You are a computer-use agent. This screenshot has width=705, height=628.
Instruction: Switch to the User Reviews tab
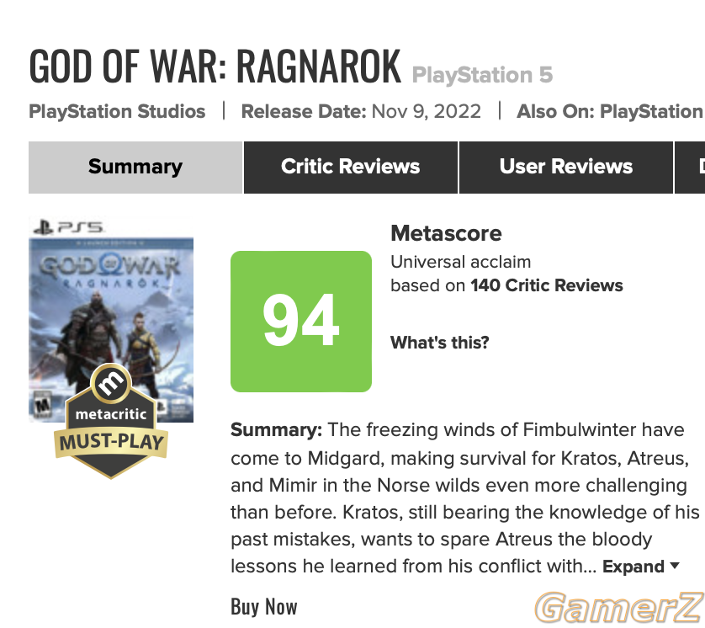coord(565,168)
